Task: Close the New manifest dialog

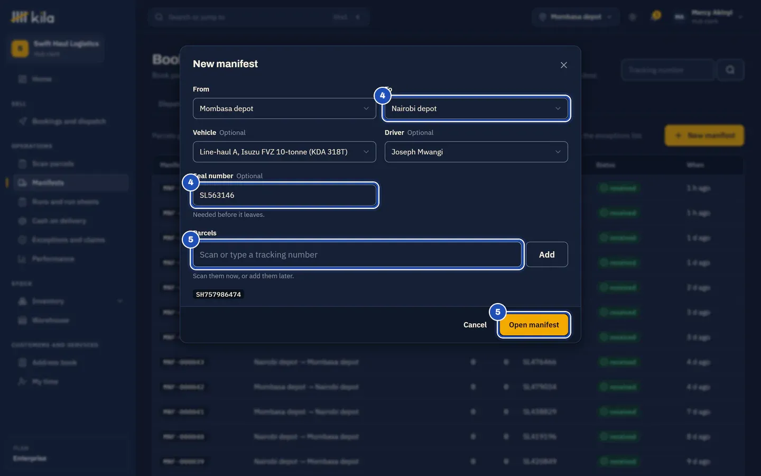Action: pos(564,65)
